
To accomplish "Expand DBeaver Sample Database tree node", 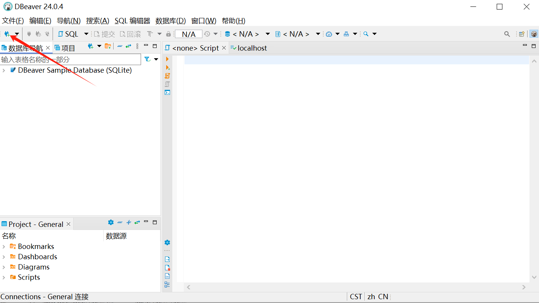I will pyautogui.click(x=4, y=70).
